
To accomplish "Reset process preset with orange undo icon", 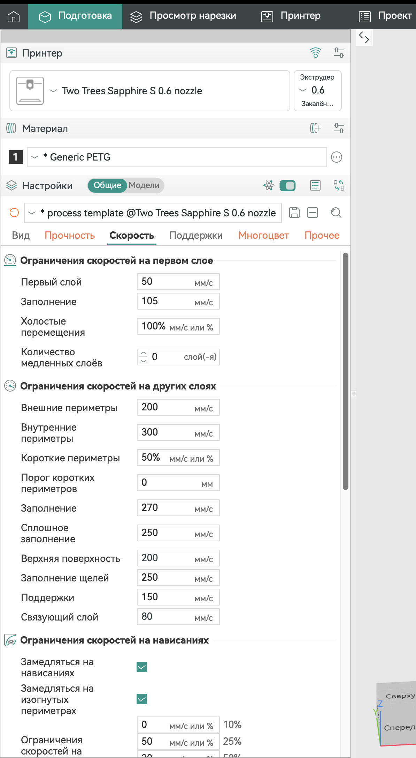I will (14, 213).
